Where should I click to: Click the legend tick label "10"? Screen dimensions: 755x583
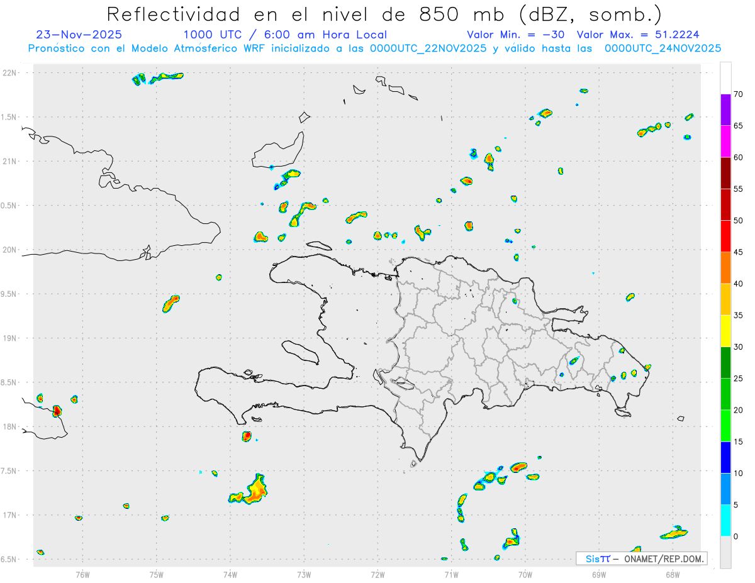click(739, 474)
